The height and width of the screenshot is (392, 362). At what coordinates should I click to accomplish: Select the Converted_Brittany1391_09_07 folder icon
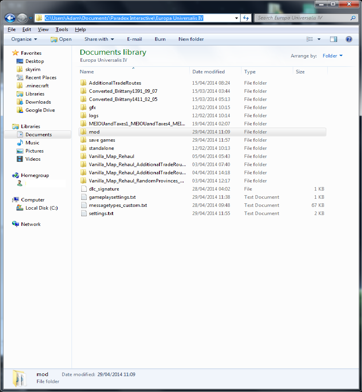click(84, 91)
